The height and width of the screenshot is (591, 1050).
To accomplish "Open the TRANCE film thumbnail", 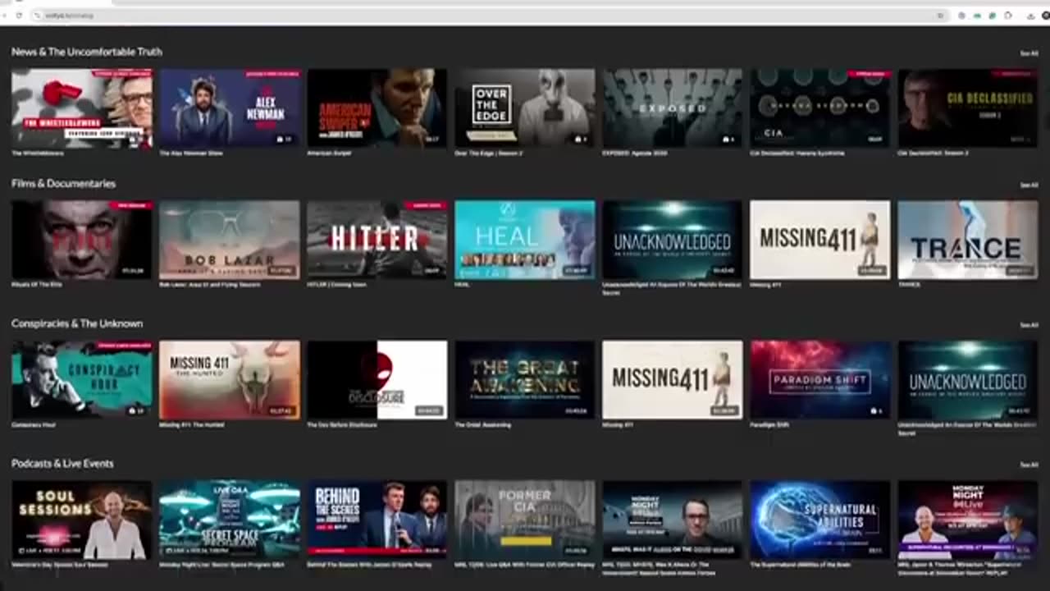I will pyautogui.click(x=968, y=240).
